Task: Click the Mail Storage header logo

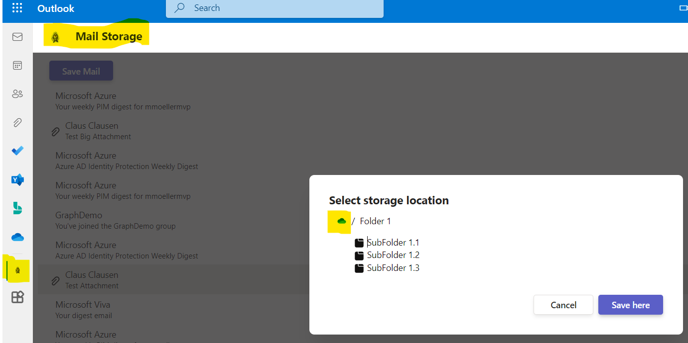Action: coord(55,37)
